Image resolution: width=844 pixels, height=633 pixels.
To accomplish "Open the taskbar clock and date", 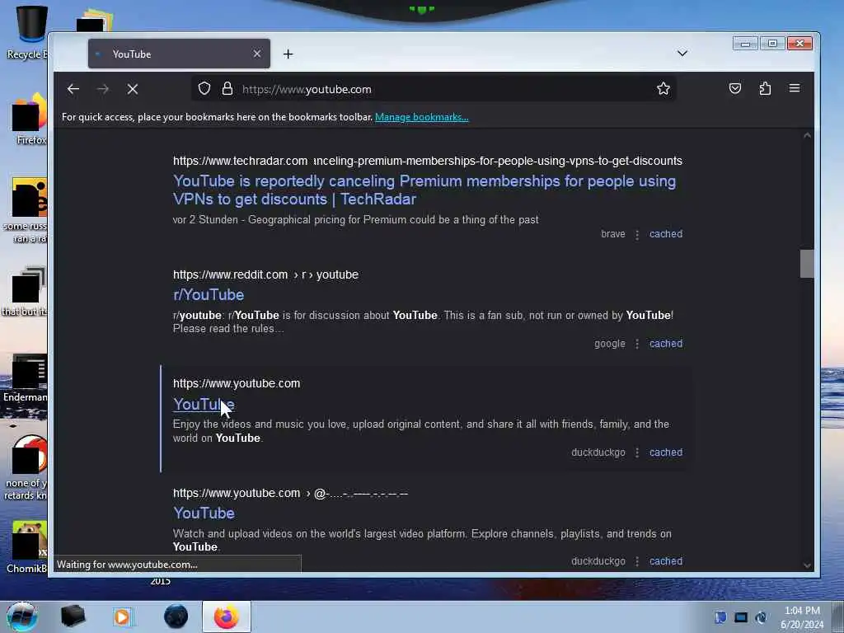I will pos(802,617).
